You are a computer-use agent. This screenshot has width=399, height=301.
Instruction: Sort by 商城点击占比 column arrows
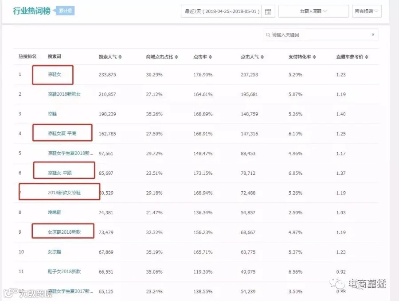point(176,57)
